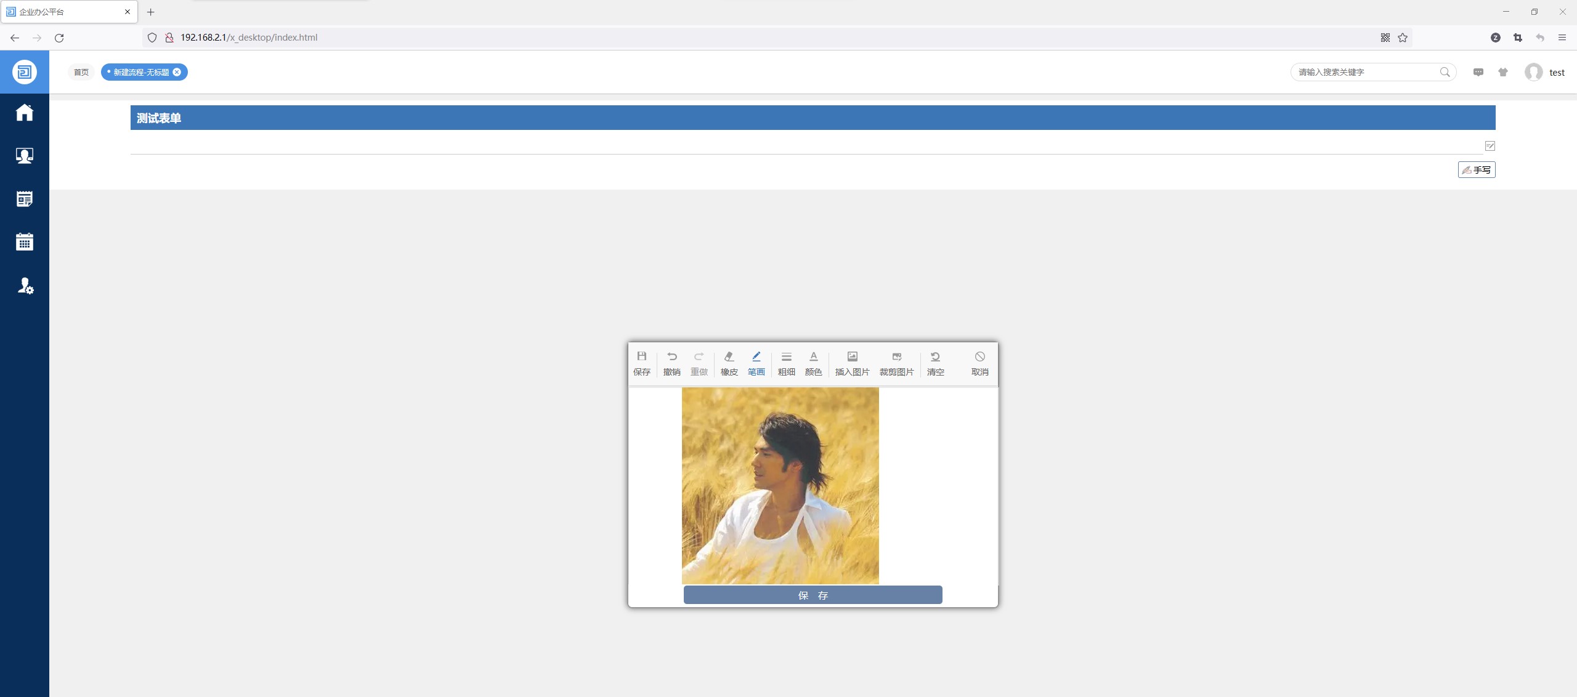Close the 新建流程-无标题 tab
This screenshot has height=697, width=1577.
pos(177,72)
